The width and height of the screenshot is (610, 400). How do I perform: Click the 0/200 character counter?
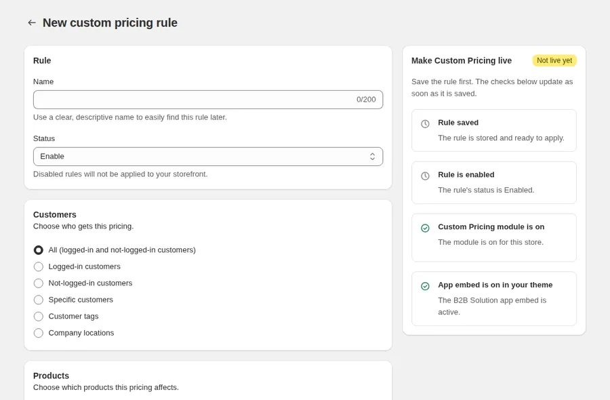pos(366,100)
